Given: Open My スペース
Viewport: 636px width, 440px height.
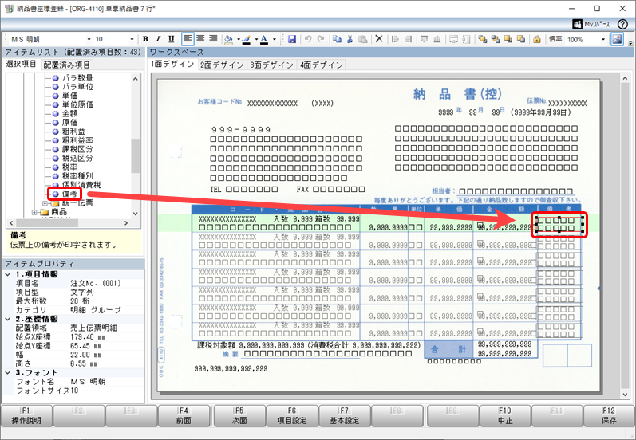Looking at the screenshot, I should click(591, 24).
